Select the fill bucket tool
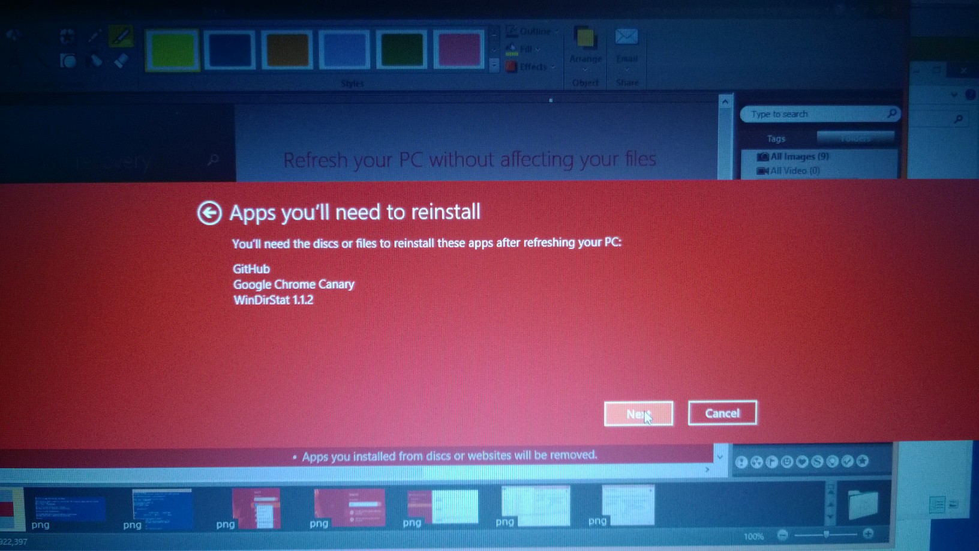979x551 pixels. pos(95,60)
